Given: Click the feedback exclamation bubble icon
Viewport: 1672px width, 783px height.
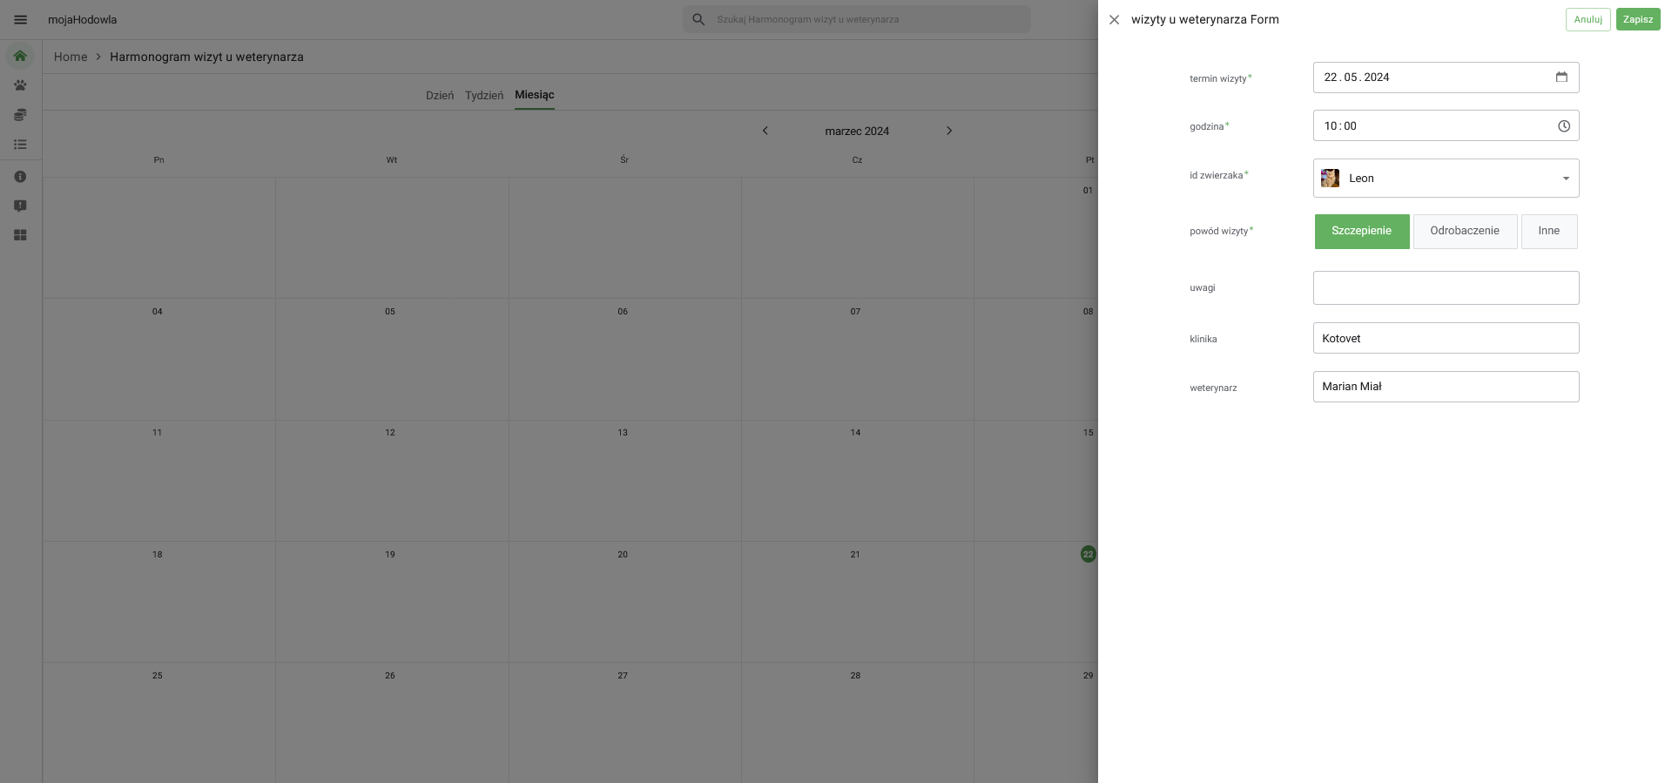Looking at the screenshot, I should 20,206.
